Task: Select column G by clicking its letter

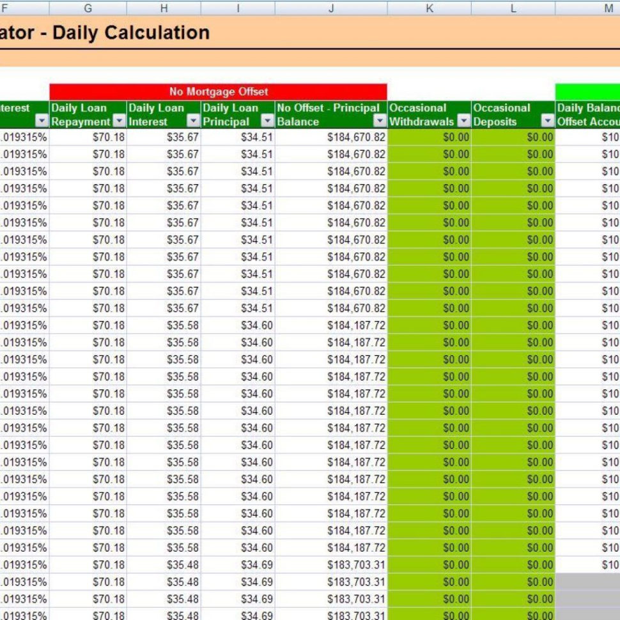Action: [88, 8]
